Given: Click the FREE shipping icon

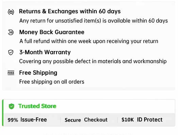Looking at the screenshot, I should [11, 73].
